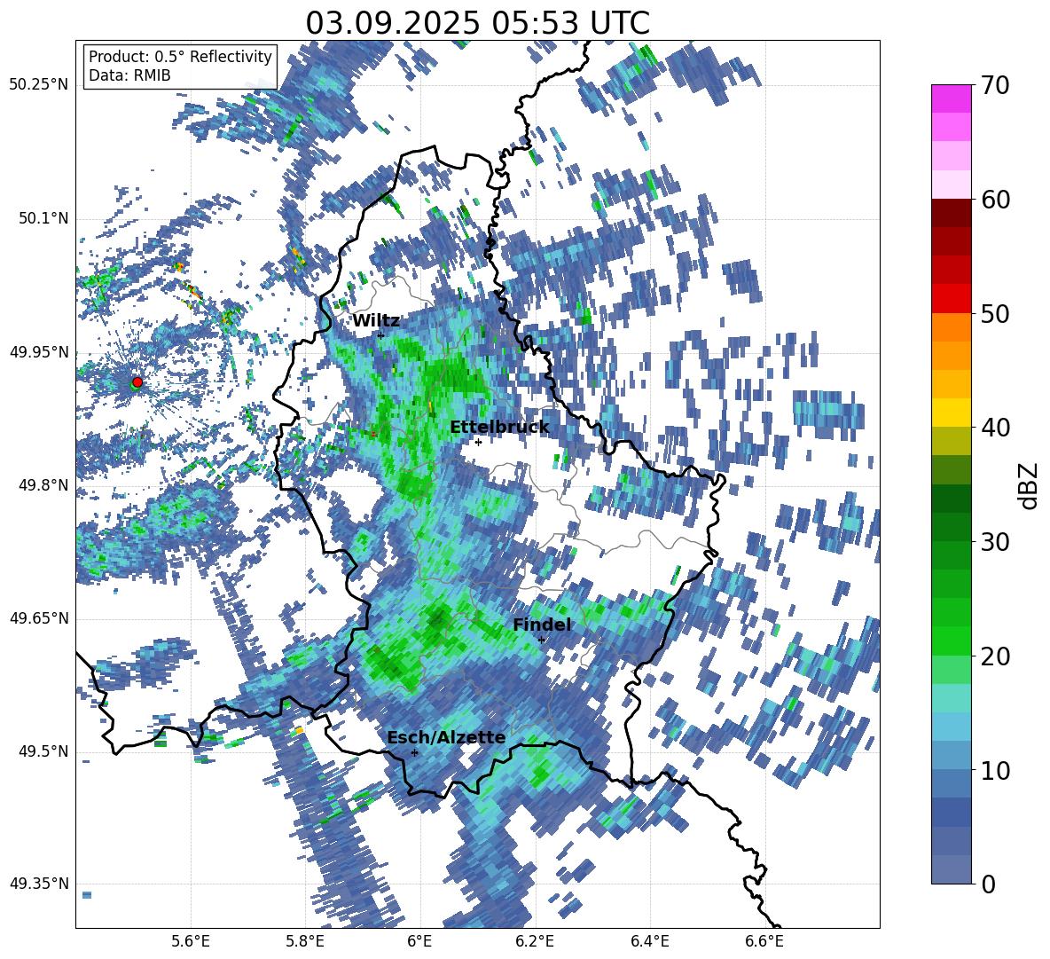Viewport: 1050px width, 959px height.
Task: Click the 50.1°N latitude label
Action: (x=44, y=218)
